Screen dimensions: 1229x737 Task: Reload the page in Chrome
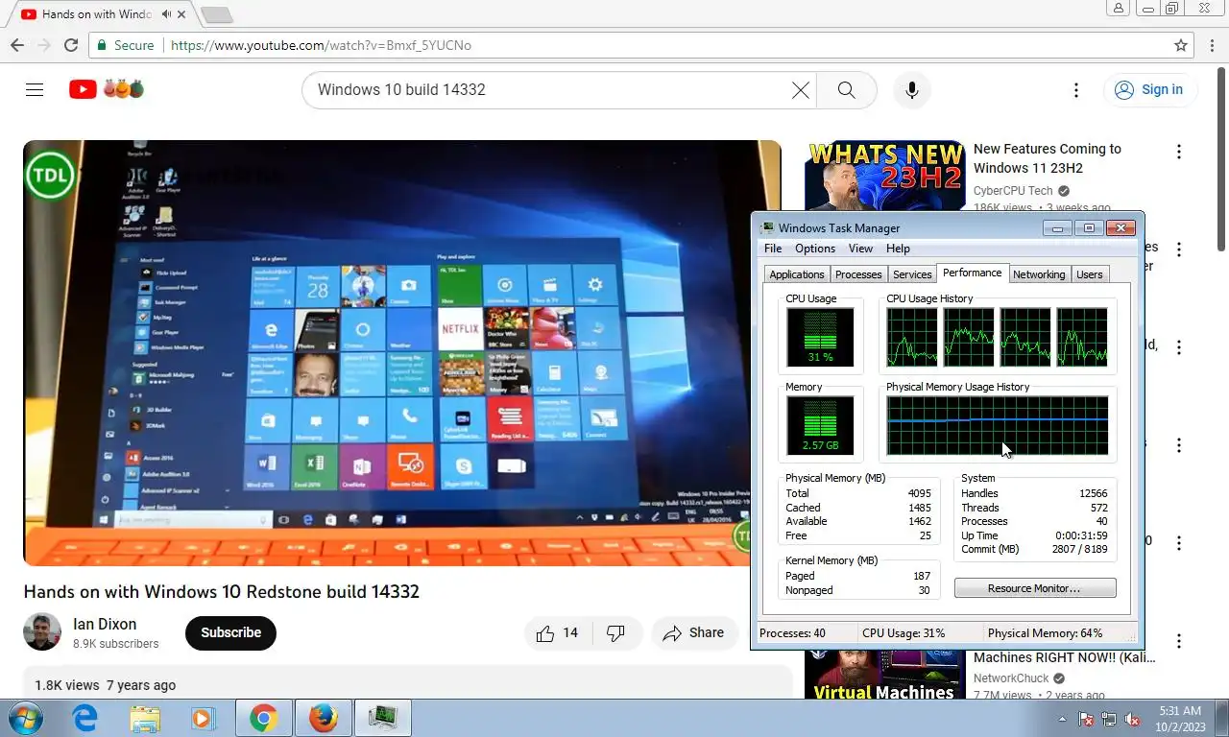[x=71, y=45]
